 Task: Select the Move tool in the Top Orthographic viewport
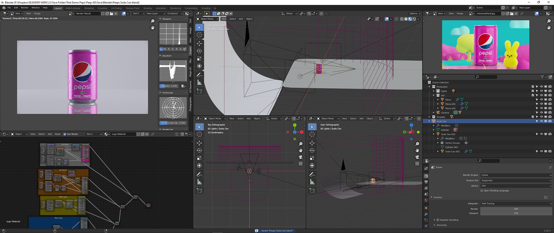pos(199,143)
